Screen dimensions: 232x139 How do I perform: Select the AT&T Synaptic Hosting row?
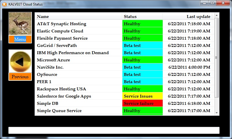tap(124, 24)
